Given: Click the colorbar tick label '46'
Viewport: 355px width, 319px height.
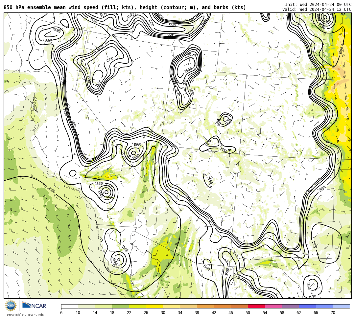Looking at the screenshot, I should (x=231, y=313).
